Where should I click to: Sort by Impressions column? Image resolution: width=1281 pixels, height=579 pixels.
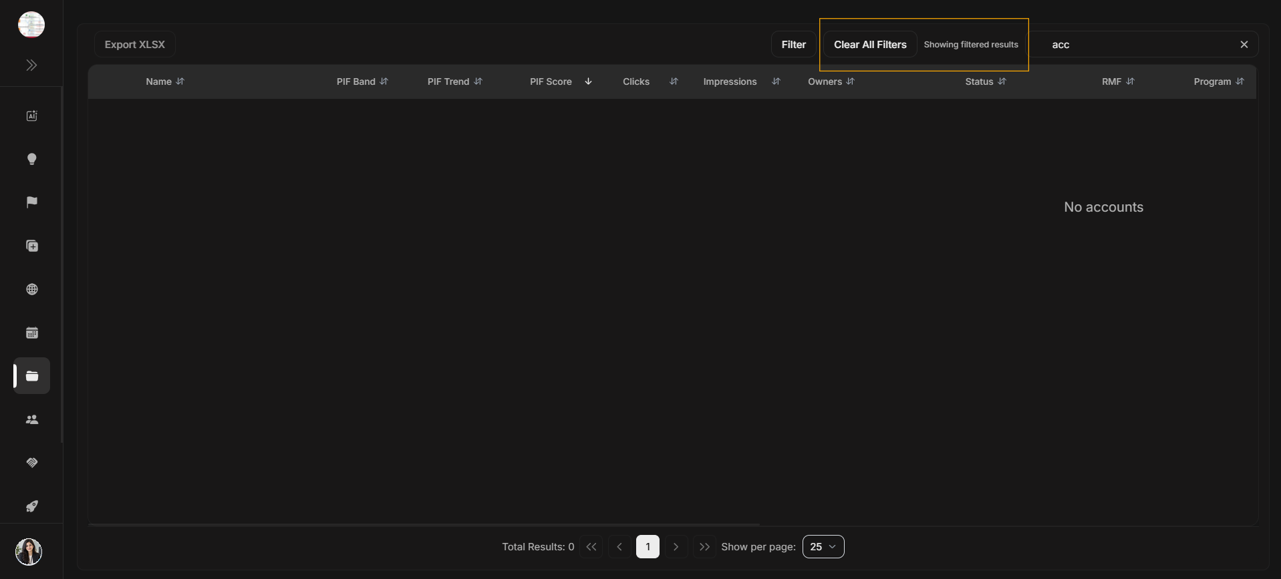(776, 81)
